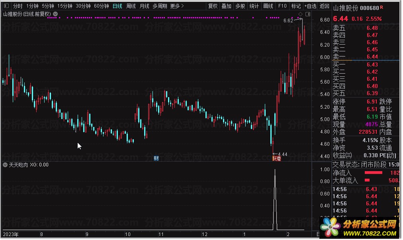This screenshot has width=403, height=240.
Task: Click the window layout icon before 分时
Action: pos(6,6)
